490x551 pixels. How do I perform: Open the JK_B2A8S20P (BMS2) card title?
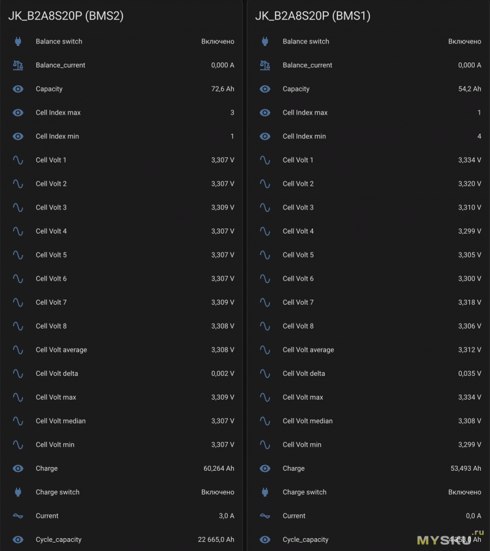click(66, 17)
